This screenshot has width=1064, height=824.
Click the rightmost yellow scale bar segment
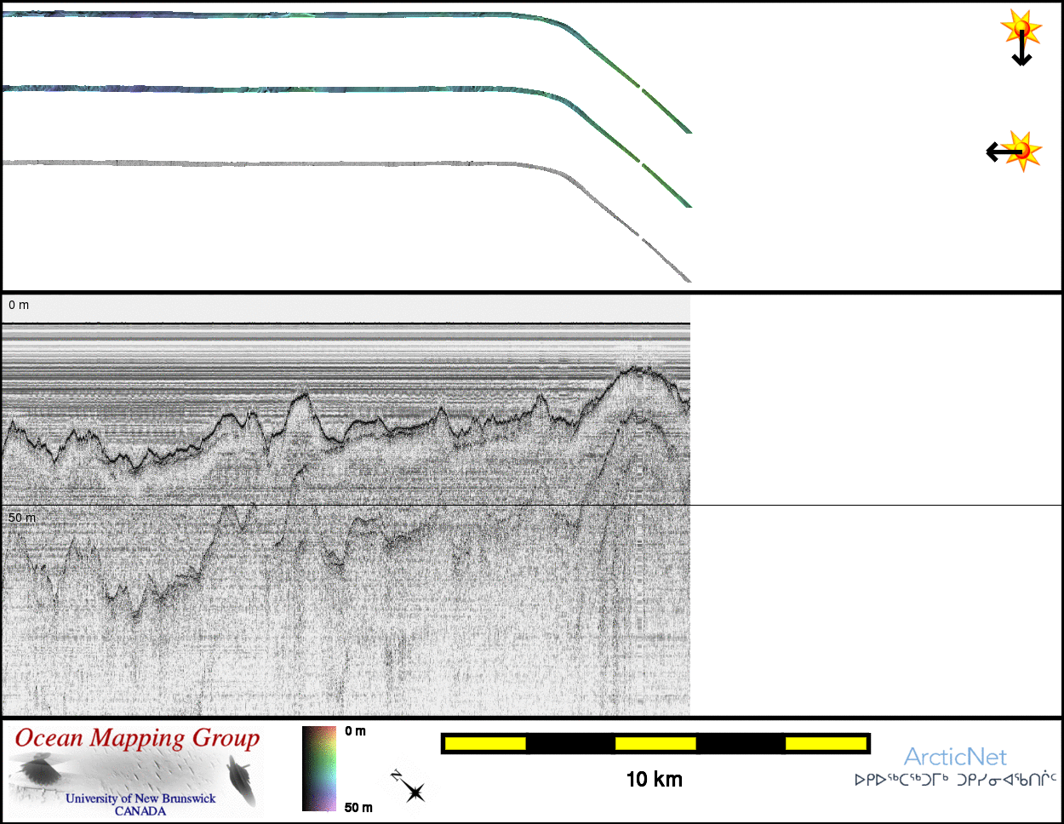[x=825, y=744]
